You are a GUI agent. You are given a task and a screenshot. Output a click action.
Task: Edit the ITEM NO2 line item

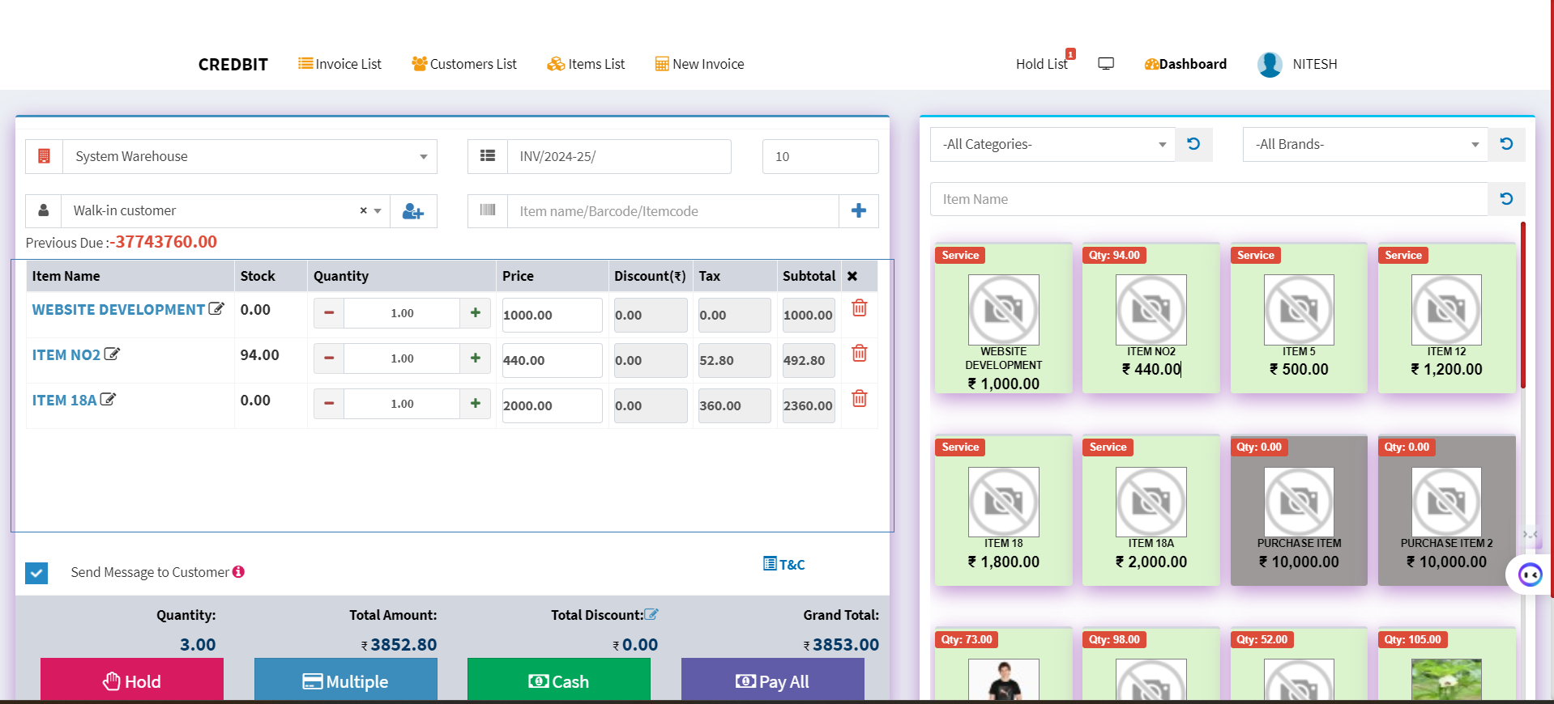click(112, 354)
